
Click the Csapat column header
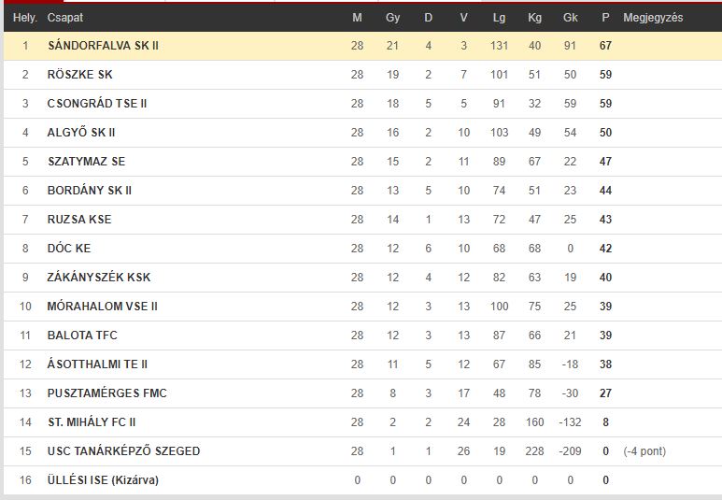tap(65, 18)
